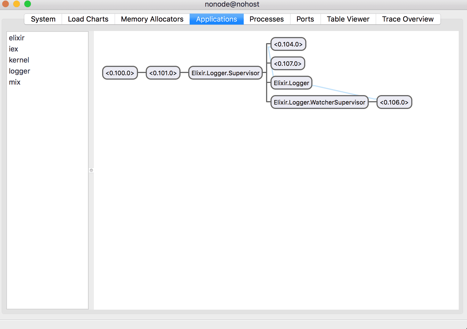Select logger in the application list

[19, 71]
